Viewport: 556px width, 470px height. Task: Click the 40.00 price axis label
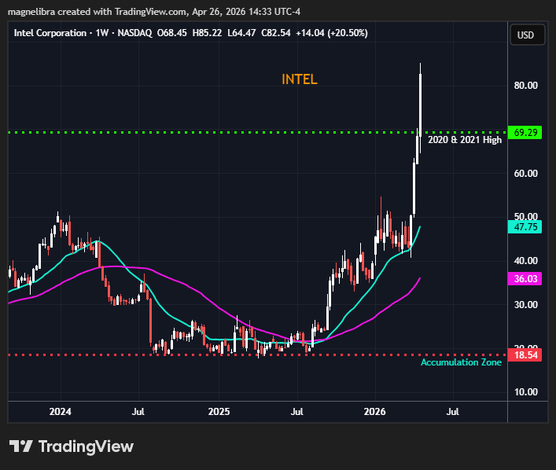click(526, 260)
